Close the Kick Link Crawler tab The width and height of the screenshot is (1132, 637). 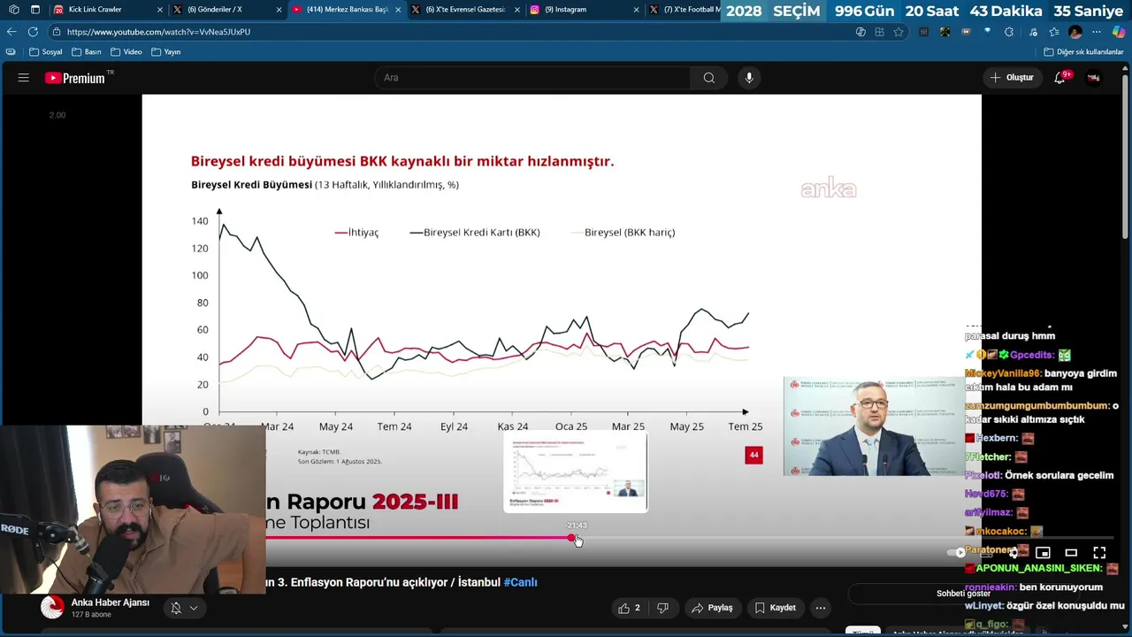pos(160,10)
